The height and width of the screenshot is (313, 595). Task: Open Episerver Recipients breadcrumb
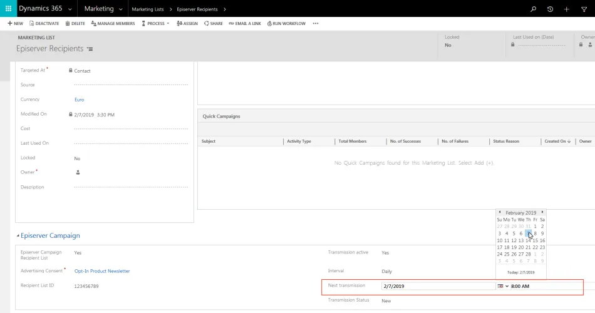coord(197,9)
